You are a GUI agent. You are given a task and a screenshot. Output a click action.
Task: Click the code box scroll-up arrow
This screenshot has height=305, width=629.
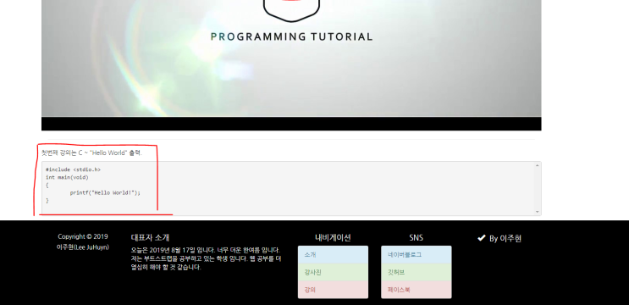click(x=537, y=165)
